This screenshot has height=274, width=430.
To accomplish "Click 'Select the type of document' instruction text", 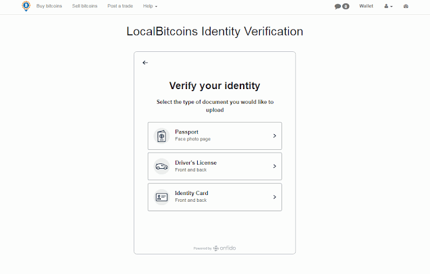I will point(215,106).
